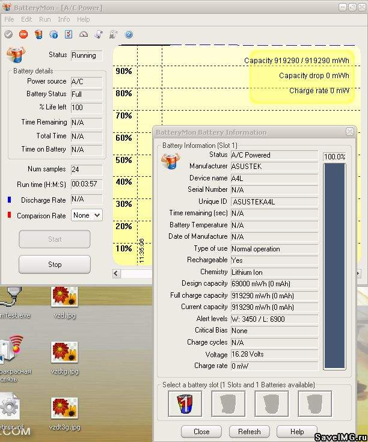Viewport: 368px width, 442px height.
Task: Click the BatteryMon mascot icon beside Status
Action: [x=16, y=54]
